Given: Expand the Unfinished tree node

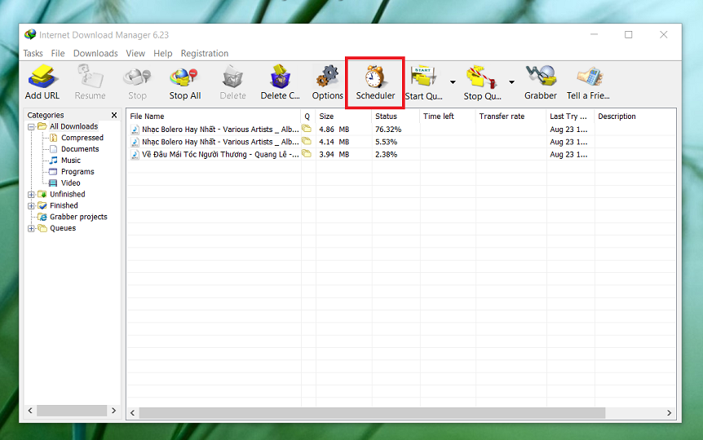Looking at the screenshot, I should [x=31, y=195].
